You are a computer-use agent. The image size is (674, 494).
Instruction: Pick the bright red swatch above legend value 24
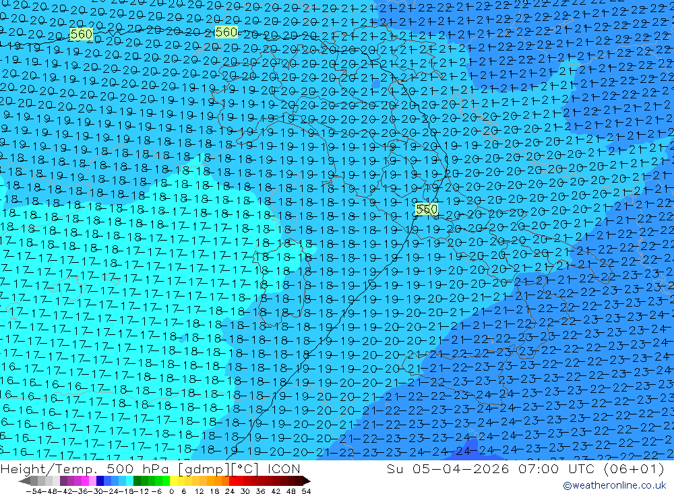[233, 481]
